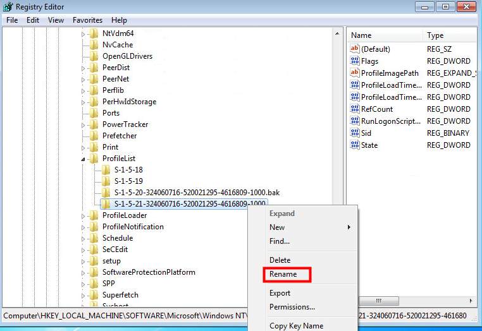Click the SPP folder icon
Viewport: 482px width, 331px height.
coord(94,284)
